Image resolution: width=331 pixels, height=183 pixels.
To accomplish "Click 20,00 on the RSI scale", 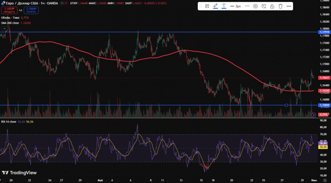I will point(323,168).
